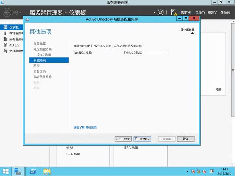Viewport: 235px width, 176px height.
Task: Click the scrollbar up arrow in Server Manager
Action: click(233, 22)
